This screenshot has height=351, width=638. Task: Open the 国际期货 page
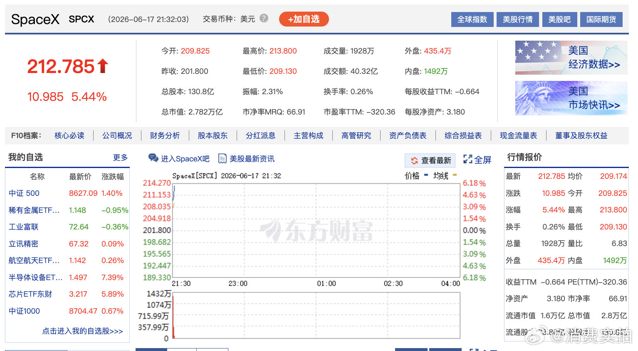(601, 19)
